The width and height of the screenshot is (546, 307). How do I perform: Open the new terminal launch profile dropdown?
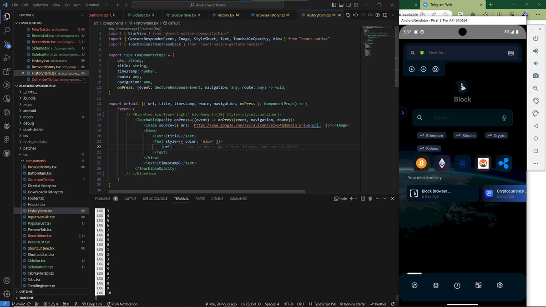point(356,199)
